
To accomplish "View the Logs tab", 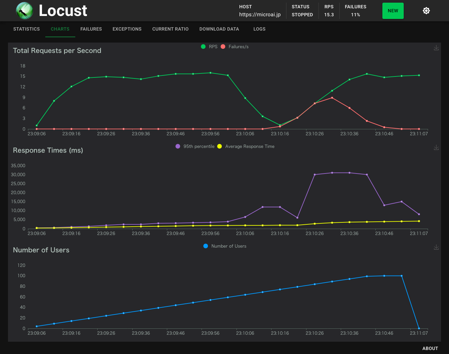I will (259, 29).
